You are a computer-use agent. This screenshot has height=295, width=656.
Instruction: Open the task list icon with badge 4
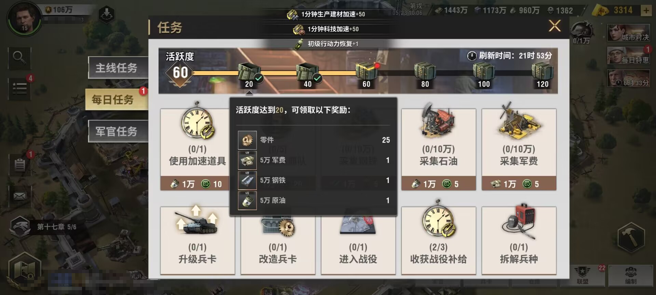point(20,88)
